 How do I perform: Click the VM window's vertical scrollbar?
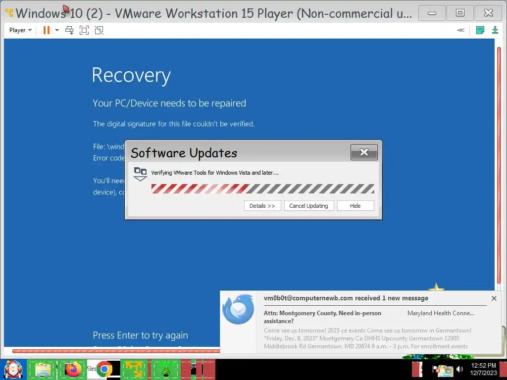click(499, 165)
